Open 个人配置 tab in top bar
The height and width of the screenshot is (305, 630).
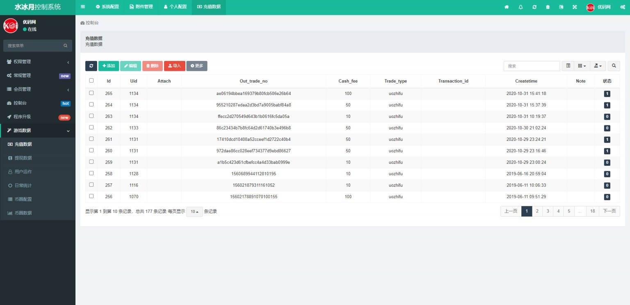175,7
